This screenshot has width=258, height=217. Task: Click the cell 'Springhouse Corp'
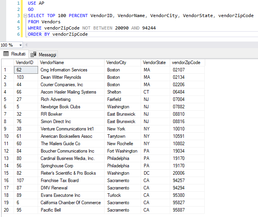pyautogui.click(x=71, y=166)
